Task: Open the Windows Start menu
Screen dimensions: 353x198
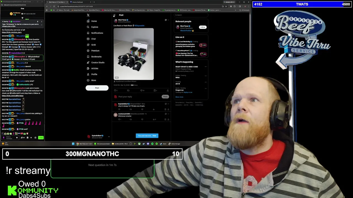Action: point(73,144)
